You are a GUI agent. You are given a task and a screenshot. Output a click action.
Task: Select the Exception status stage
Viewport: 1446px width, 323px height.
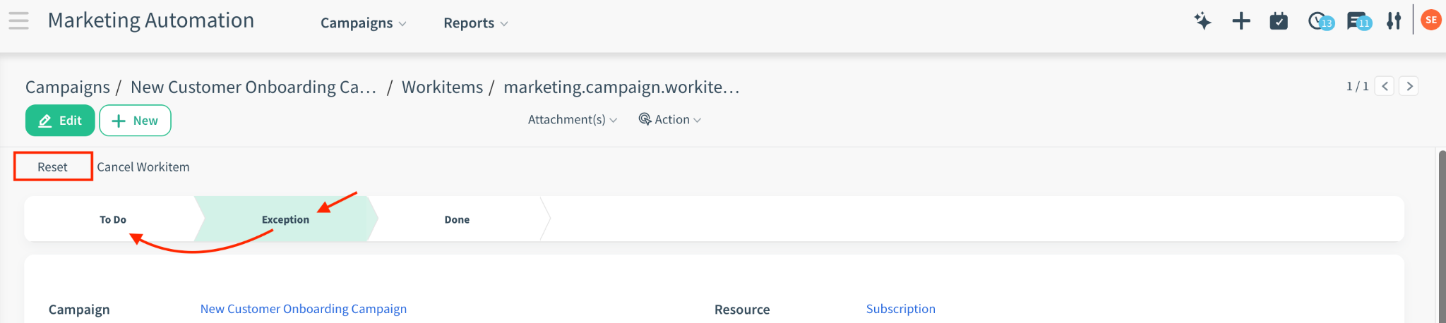tap(285, 219)
